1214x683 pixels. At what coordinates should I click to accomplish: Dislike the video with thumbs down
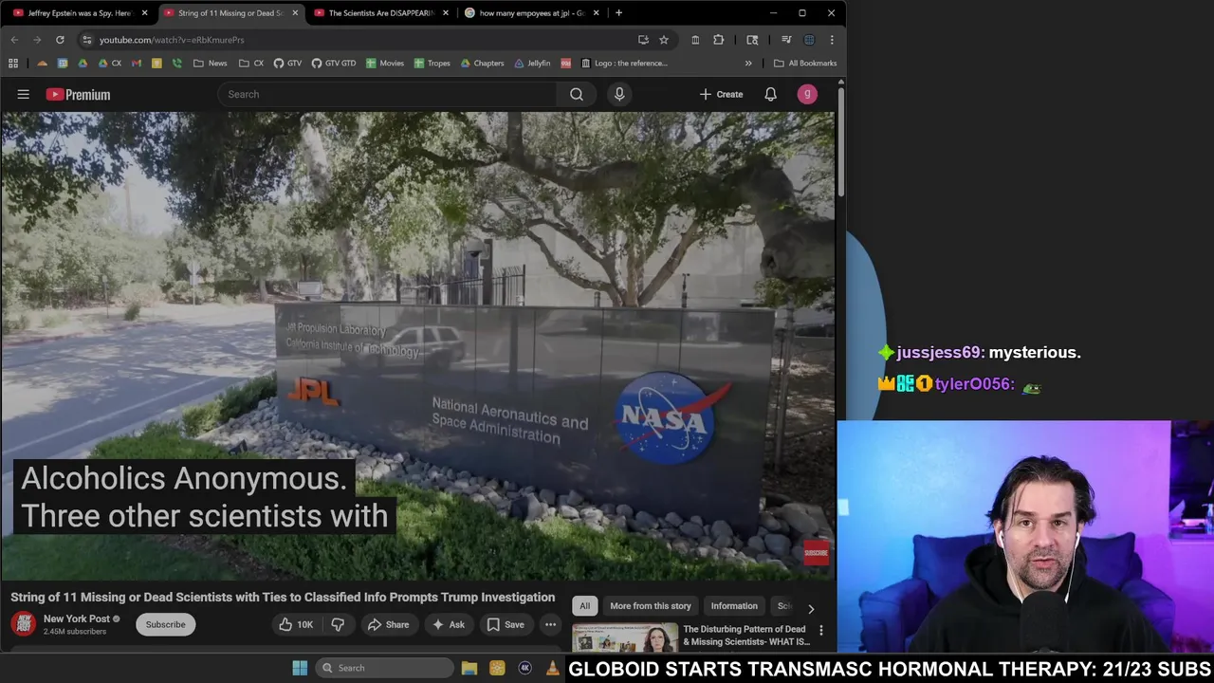337,624
